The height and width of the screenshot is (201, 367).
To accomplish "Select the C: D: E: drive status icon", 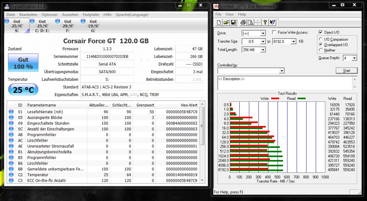I will (x=32, y=21).
